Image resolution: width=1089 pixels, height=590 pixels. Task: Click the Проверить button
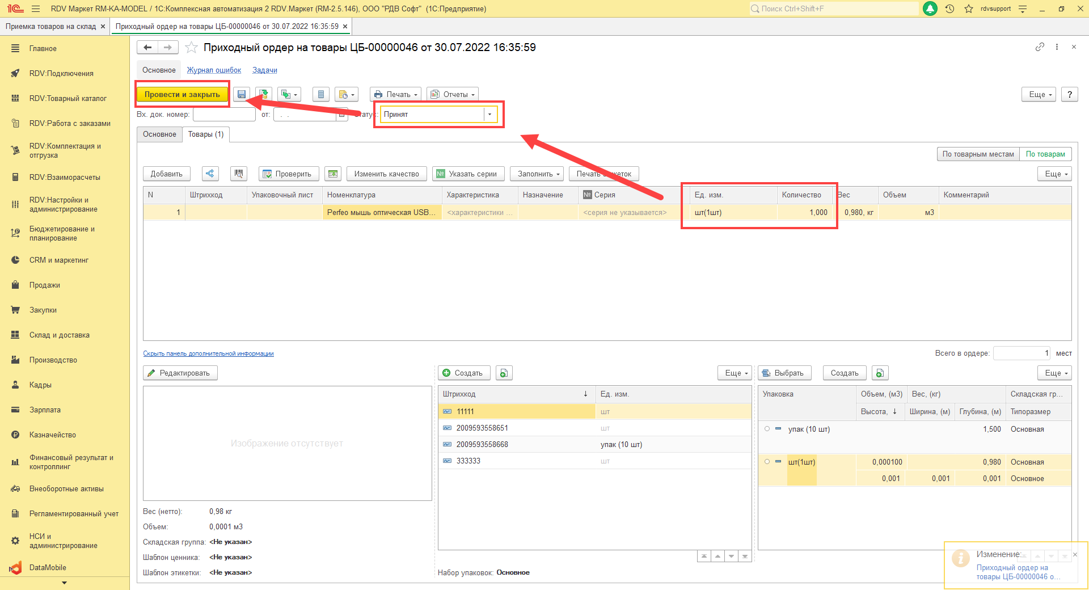289,174
